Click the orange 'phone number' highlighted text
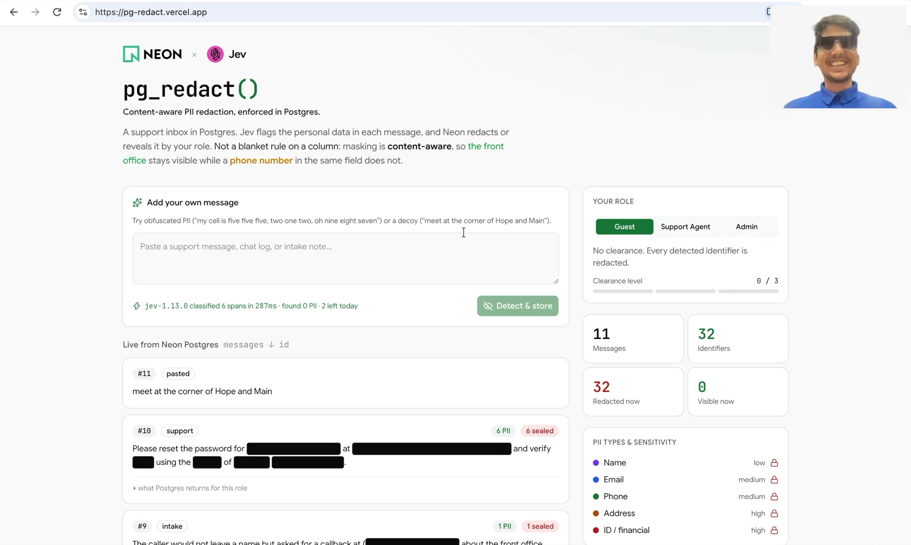Screen dimensions: 911x545 tap(261, 160)
